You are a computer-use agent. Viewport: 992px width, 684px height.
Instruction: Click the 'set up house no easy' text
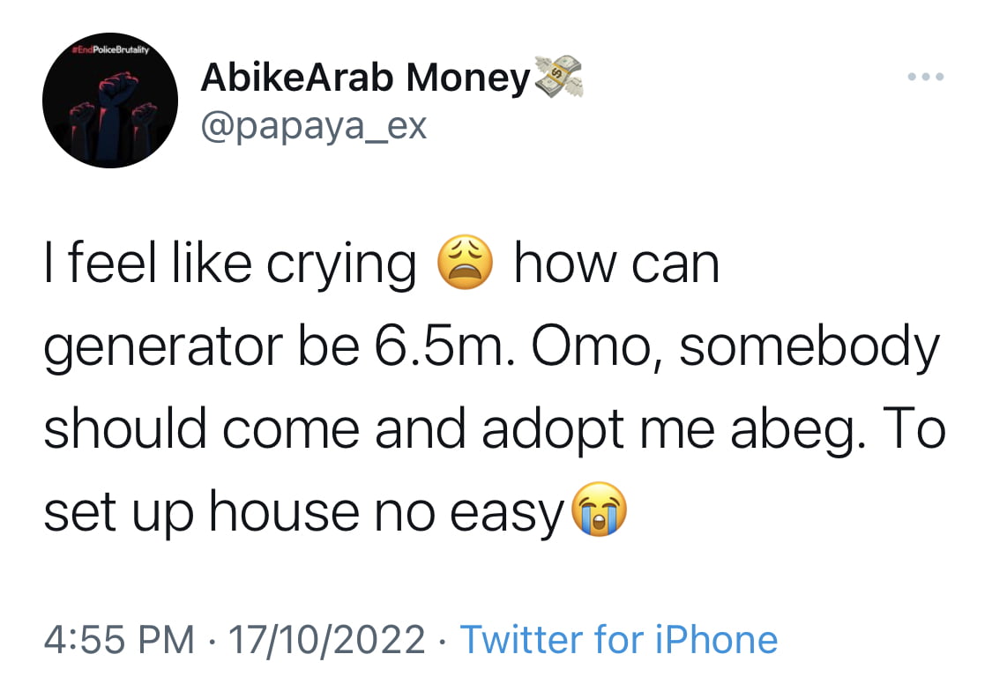click(303, 512)
